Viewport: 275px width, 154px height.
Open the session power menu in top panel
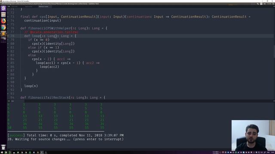pyautogui.click(x=273, y=4)
